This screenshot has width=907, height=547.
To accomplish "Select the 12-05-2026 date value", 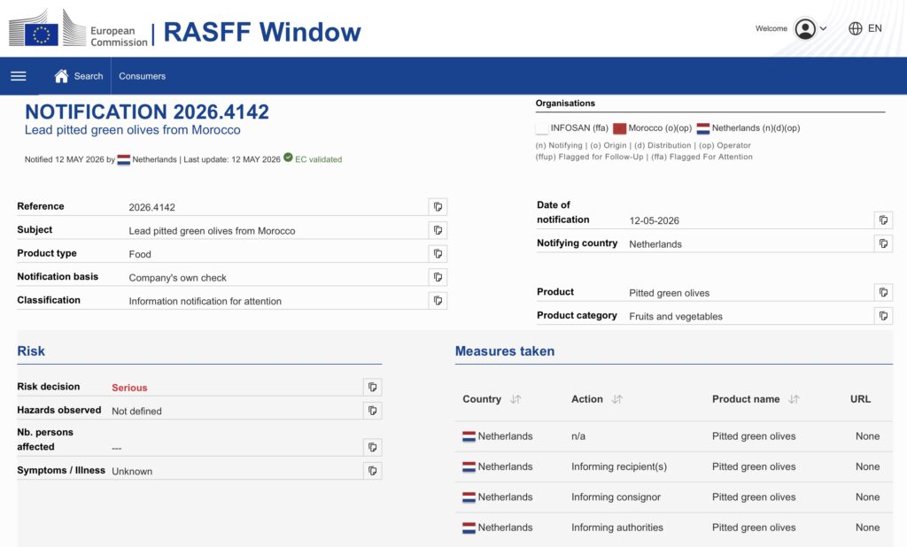I will pyautogui.click(x=655, y=220).
